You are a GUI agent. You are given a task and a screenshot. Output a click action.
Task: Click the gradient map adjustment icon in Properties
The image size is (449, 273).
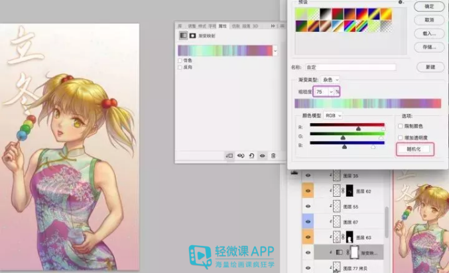(x=183, y=36)
